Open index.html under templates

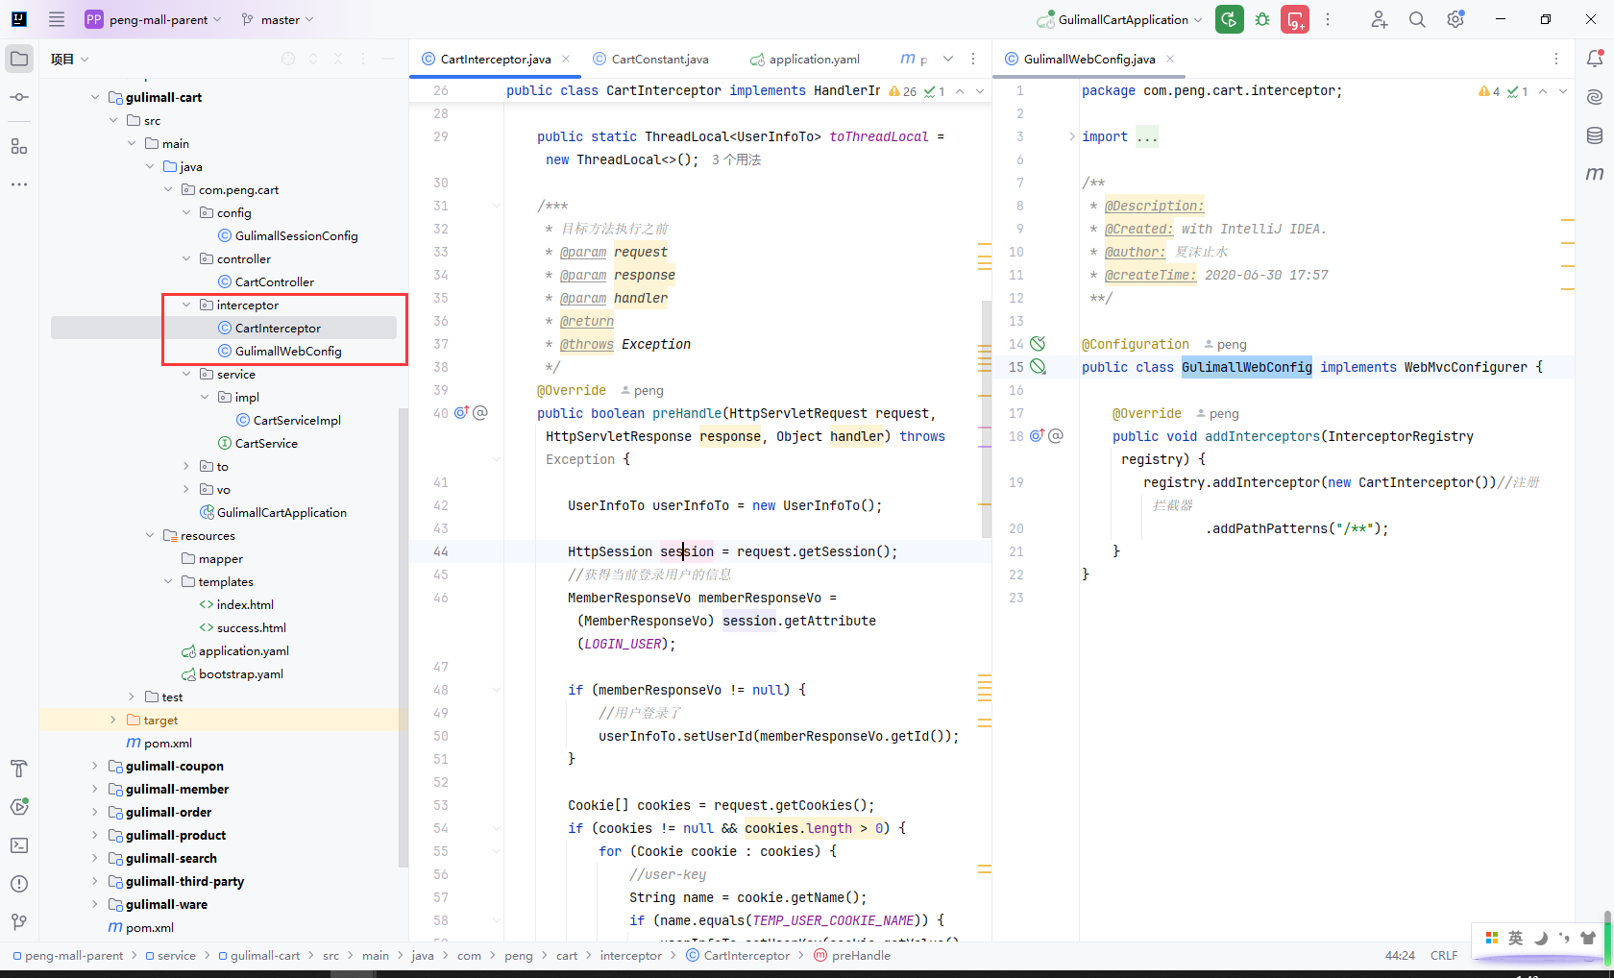pos(245,604)
